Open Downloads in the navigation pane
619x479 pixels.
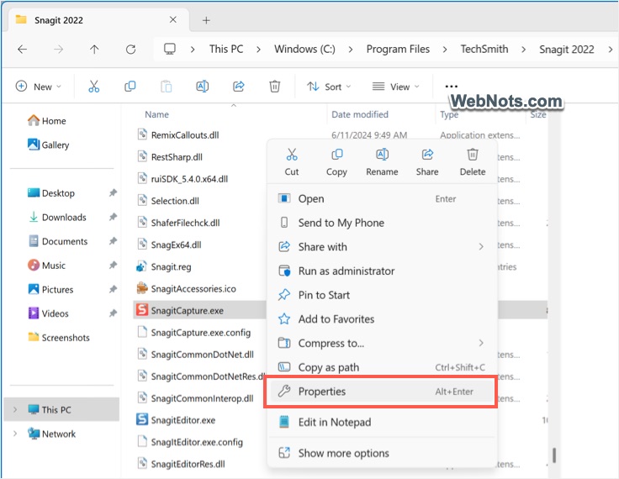[x=57, y=217]
